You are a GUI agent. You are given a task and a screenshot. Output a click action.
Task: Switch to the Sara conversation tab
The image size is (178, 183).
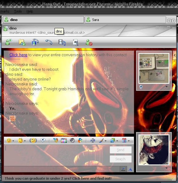(125, 20)
